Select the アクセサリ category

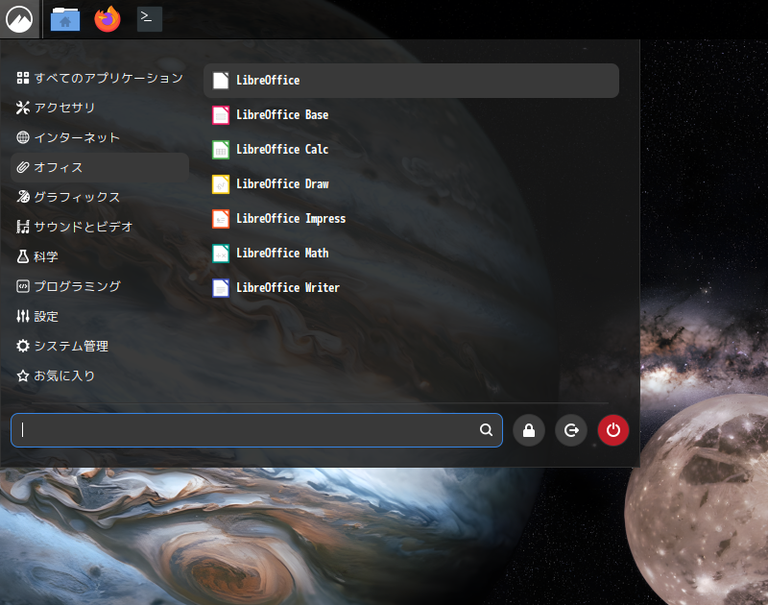click(x=100, y=108)
